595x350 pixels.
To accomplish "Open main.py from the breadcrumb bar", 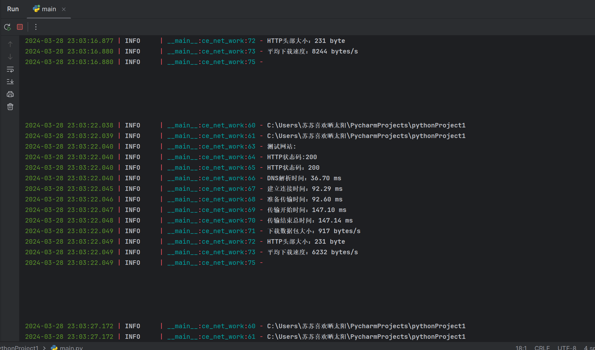I will 67,347.
